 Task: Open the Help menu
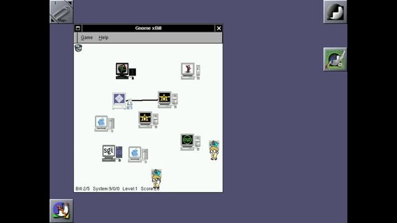pos(104,37)
